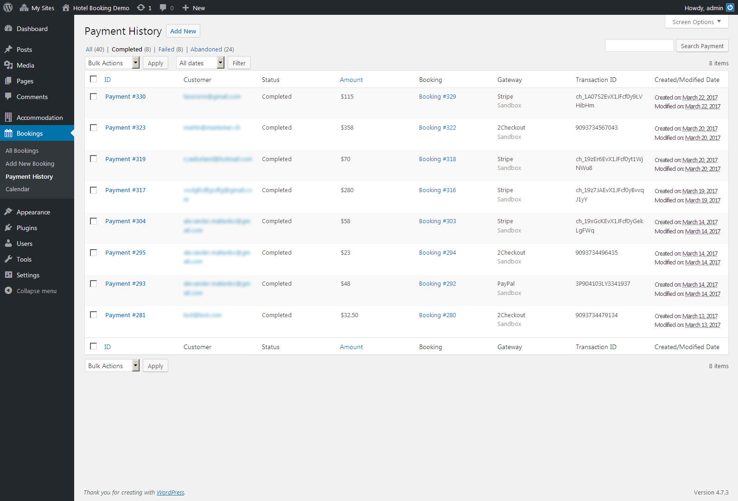Image resolution: width=738 pixels, height=501 pixels.
Task: Open the comments bubble icon in admin bar
Action: click(x=163, y=7)
